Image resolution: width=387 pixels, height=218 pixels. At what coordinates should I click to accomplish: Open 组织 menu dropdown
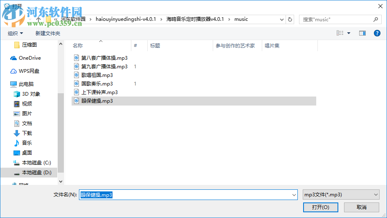coord(15,33)
